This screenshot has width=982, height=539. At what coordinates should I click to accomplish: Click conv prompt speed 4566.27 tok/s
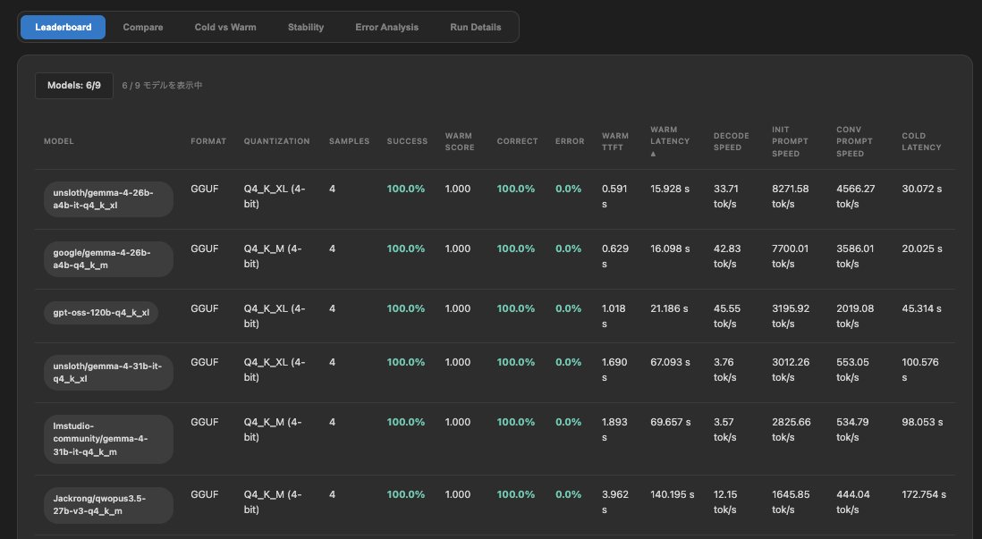click(x=856, y=196)
